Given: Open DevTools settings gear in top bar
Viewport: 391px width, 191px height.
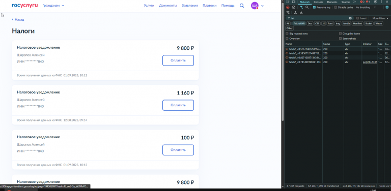Looking at the screenshot, I should pos(376,2).
